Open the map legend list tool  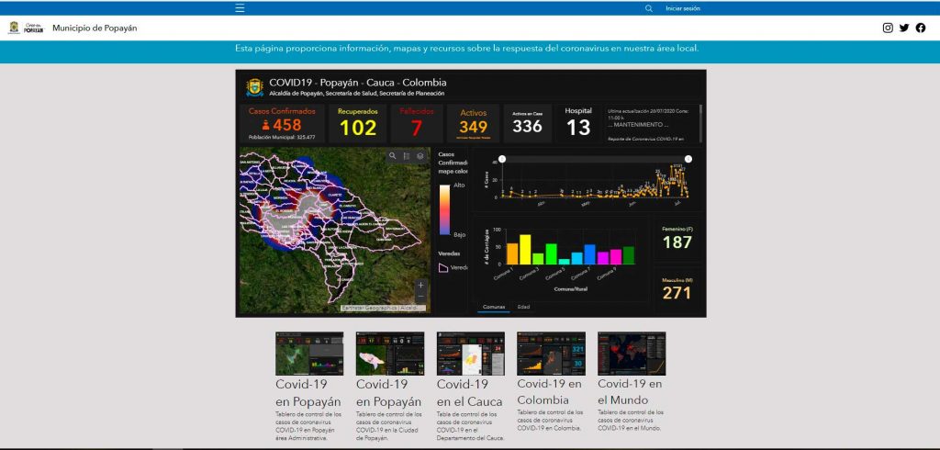[x=407, y=156]
